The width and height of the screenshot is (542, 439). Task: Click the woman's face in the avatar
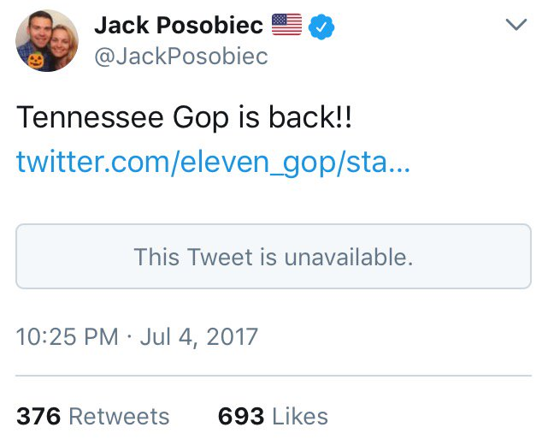[59, 43]
